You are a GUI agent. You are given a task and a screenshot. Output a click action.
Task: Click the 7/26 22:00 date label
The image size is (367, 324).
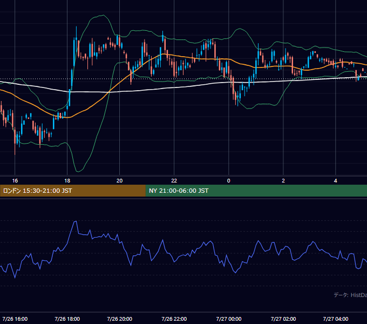(x=174, y=319)
